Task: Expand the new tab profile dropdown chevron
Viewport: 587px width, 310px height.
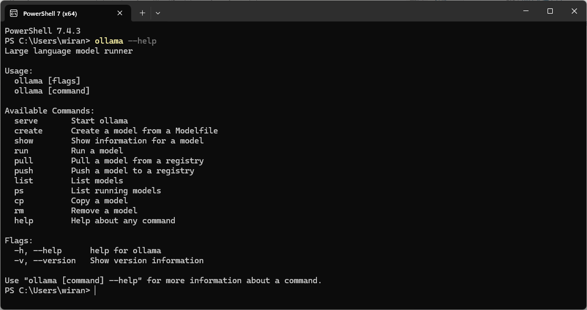Action: pos(157,13)
